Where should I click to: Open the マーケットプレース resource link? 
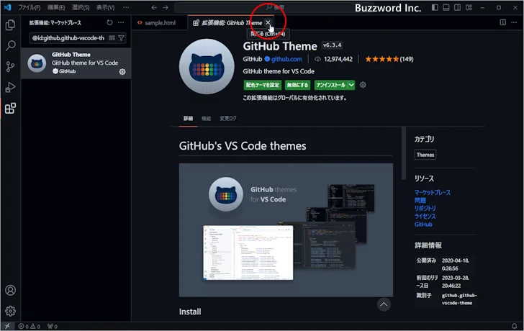pos(433,192)
